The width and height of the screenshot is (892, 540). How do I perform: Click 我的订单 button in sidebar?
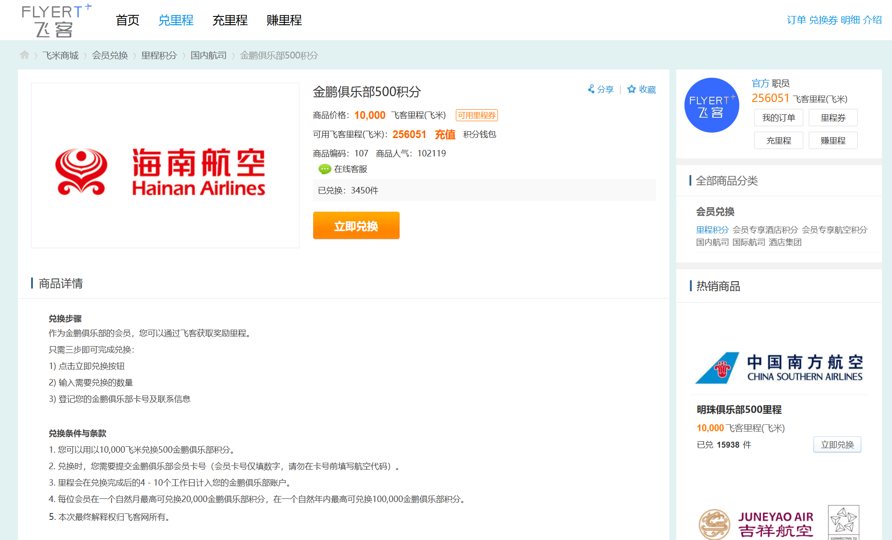coord(779,118)
